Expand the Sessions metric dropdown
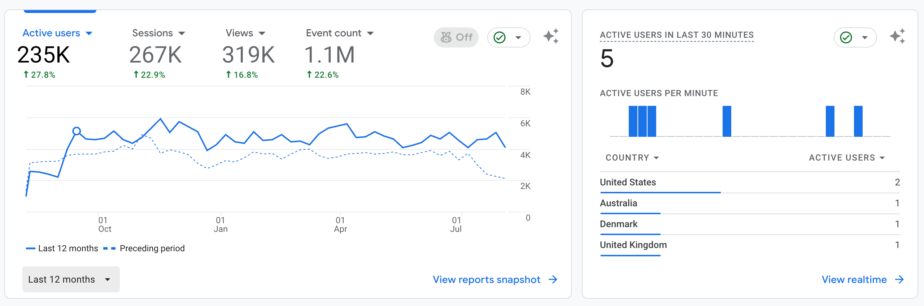This screenshot has width=924, height=306. [x=158, y=33]
